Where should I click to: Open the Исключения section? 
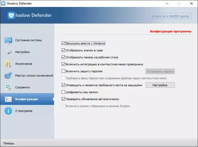pyautogui.click(x=27, y=64)
